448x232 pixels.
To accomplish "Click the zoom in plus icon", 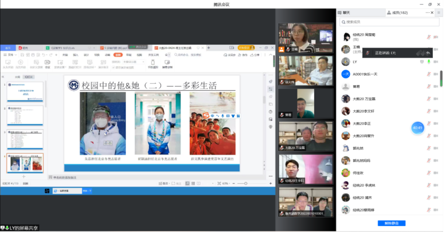I will click(x=271, y=183).
